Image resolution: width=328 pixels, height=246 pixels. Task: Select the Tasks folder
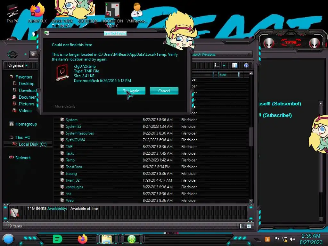pyautogui.click(x=70, y=153)
